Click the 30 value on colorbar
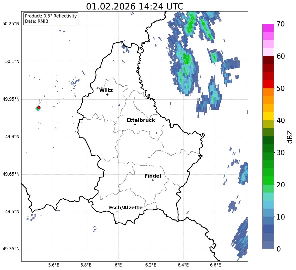 [x=280, y=153]
